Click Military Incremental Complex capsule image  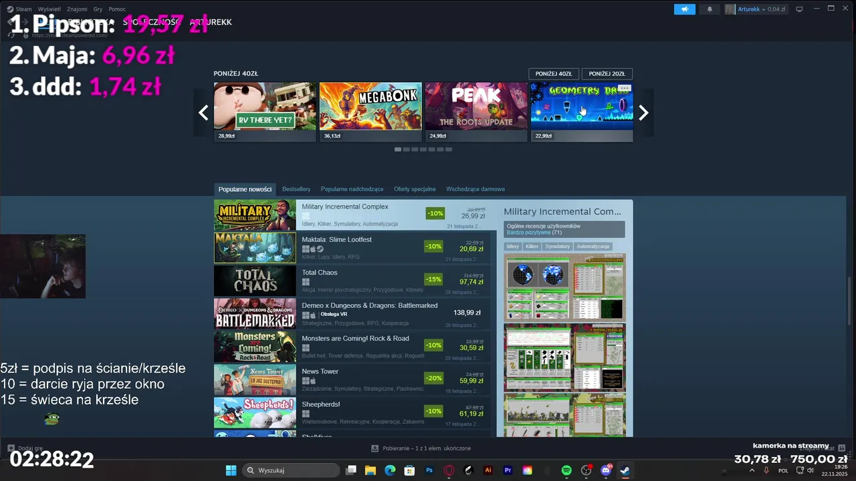[255, 215]
